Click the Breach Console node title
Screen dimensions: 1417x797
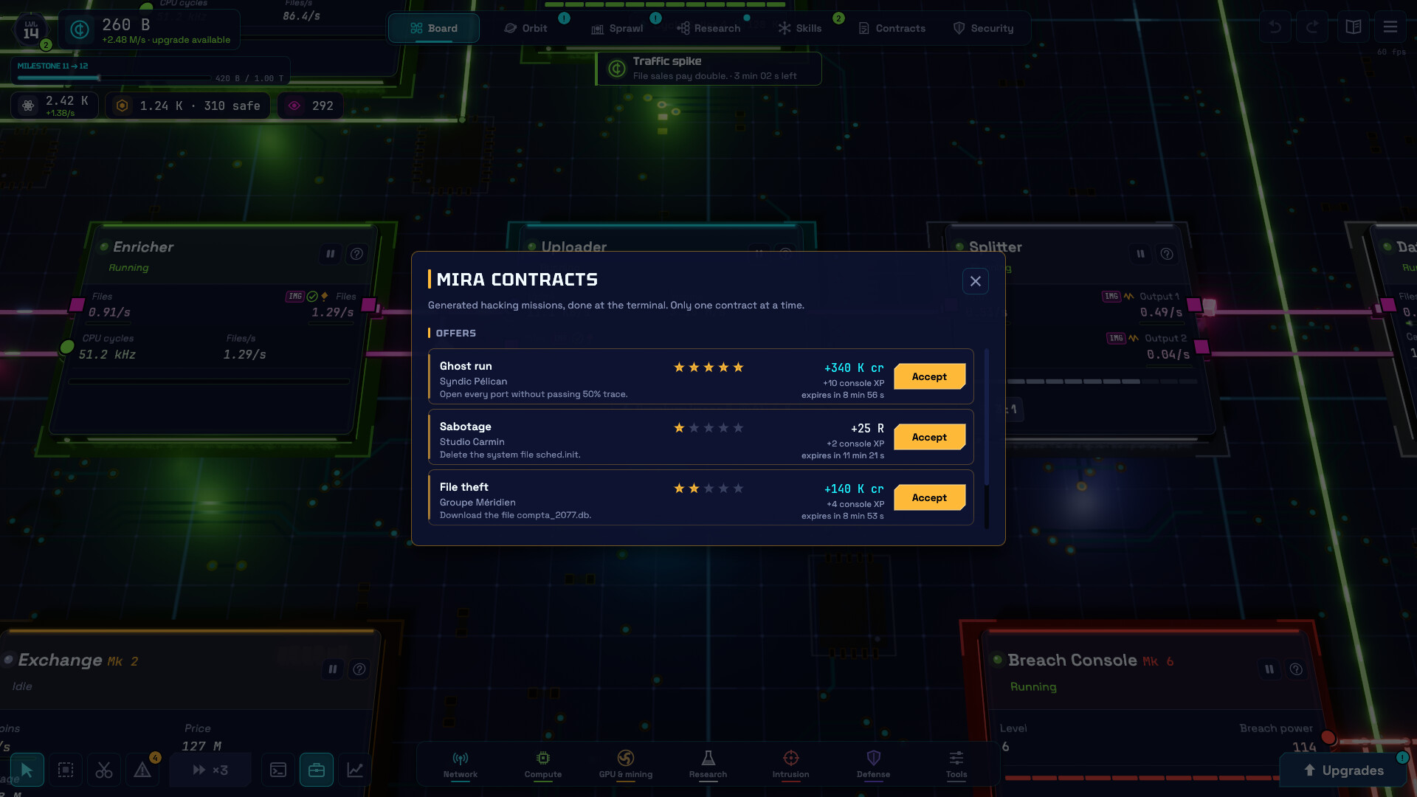(1072, 660)
